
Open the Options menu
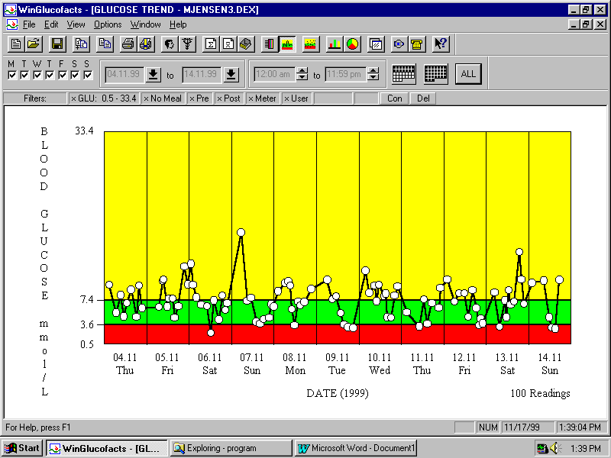tap(108, 24)
